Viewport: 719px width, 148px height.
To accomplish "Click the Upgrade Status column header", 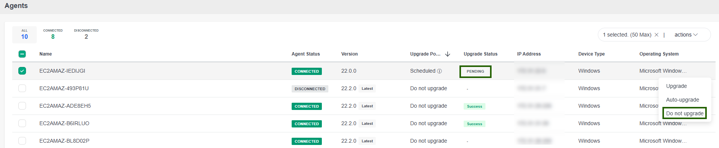I will pos(480,54).
